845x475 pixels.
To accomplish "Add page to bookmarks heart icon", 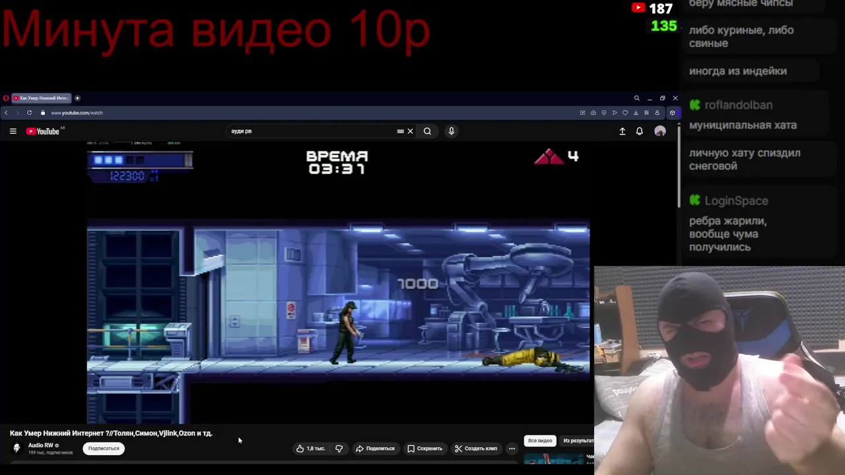I will (x=625, y=113).
